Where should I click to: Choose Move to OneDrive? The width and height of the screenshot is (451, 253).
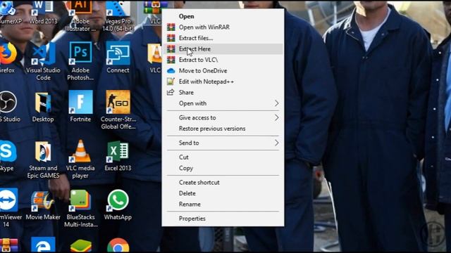pos(223,71)
